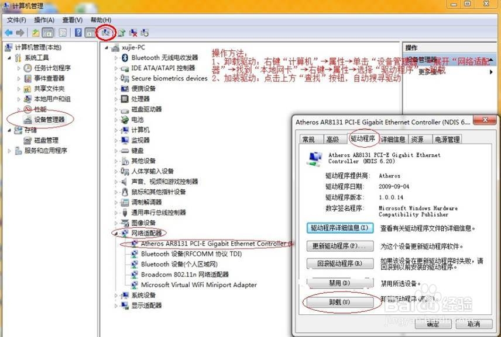The height and width of the screenshot is (337, 501).
Task: Select 事件查看器 in the left tree
Action: pyautogui.click(x=50, y=78)
